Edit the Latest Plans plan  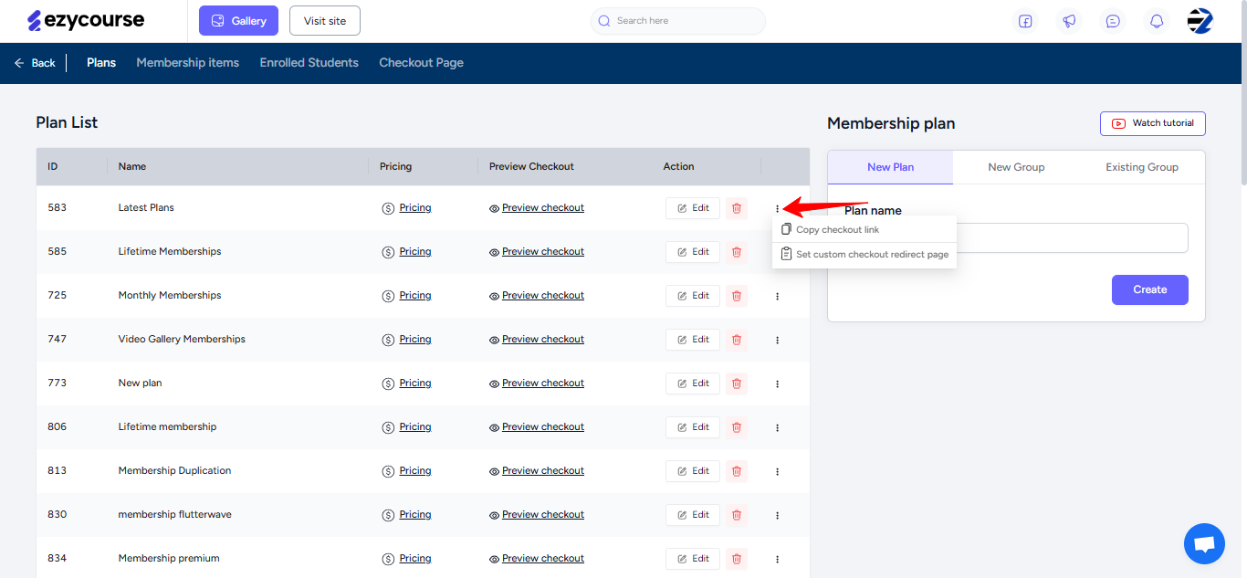(x=693, y=208)
